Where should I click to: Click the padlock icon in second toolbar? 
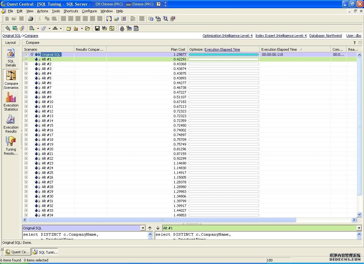122,28
